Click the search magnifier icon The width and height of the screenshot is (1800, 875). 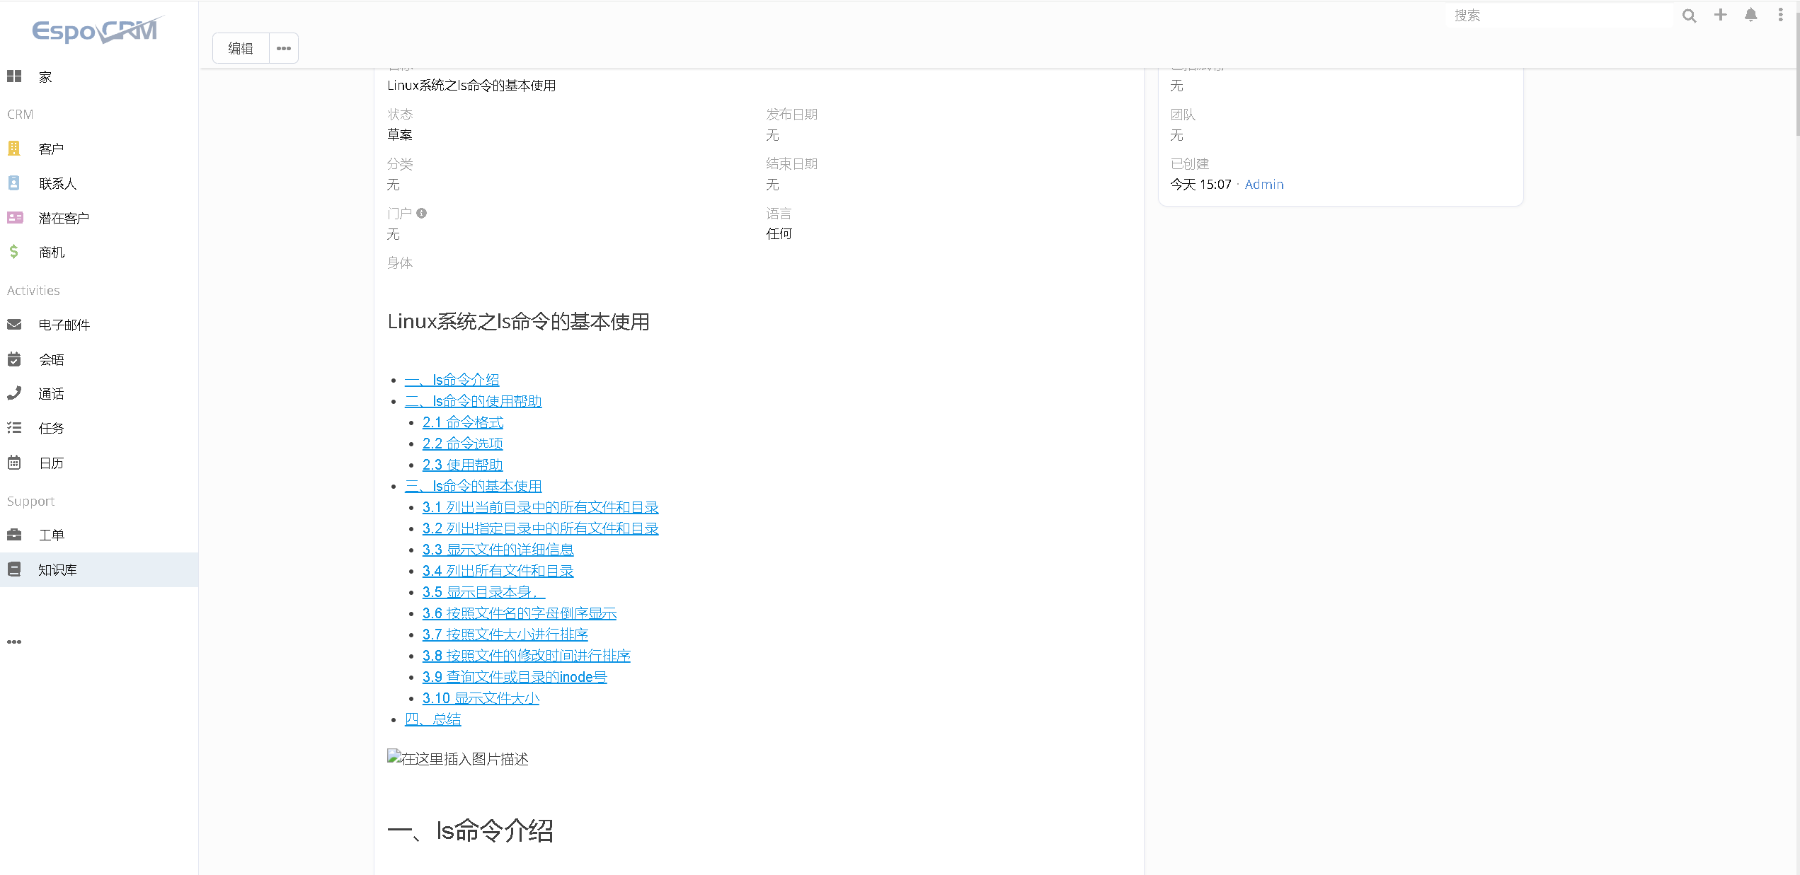[1689, 15]
